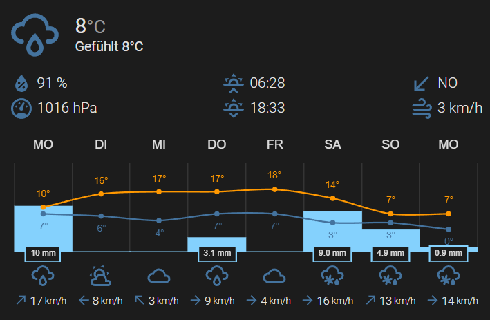Image resolution: width=490 pixels, height=320 pixels.
Task: Click the 0.9 mm precipitation label
Action: (448, 253)
